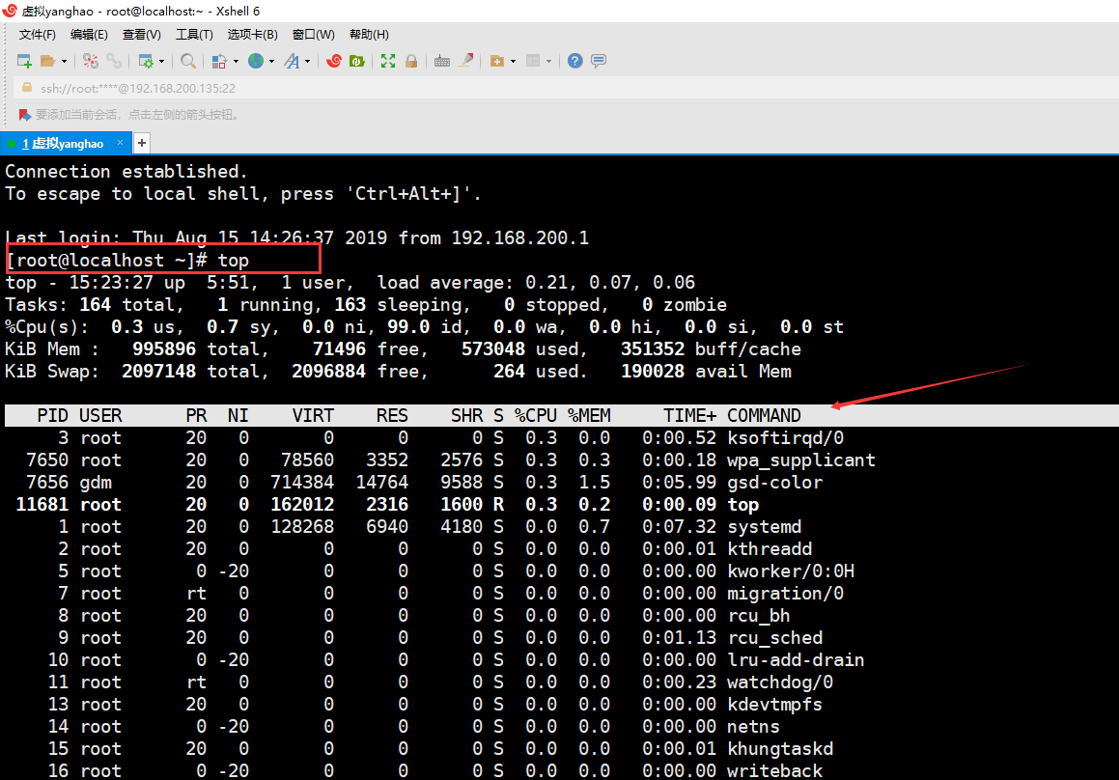Click the COMMAND column header

(x=765, y=415)
